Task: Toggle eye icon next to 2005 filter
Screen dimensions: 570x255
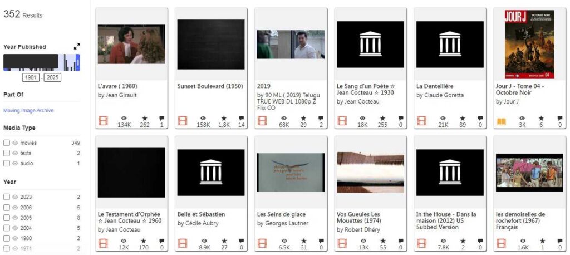Action: pyautogui.click(x=15, y=218)
